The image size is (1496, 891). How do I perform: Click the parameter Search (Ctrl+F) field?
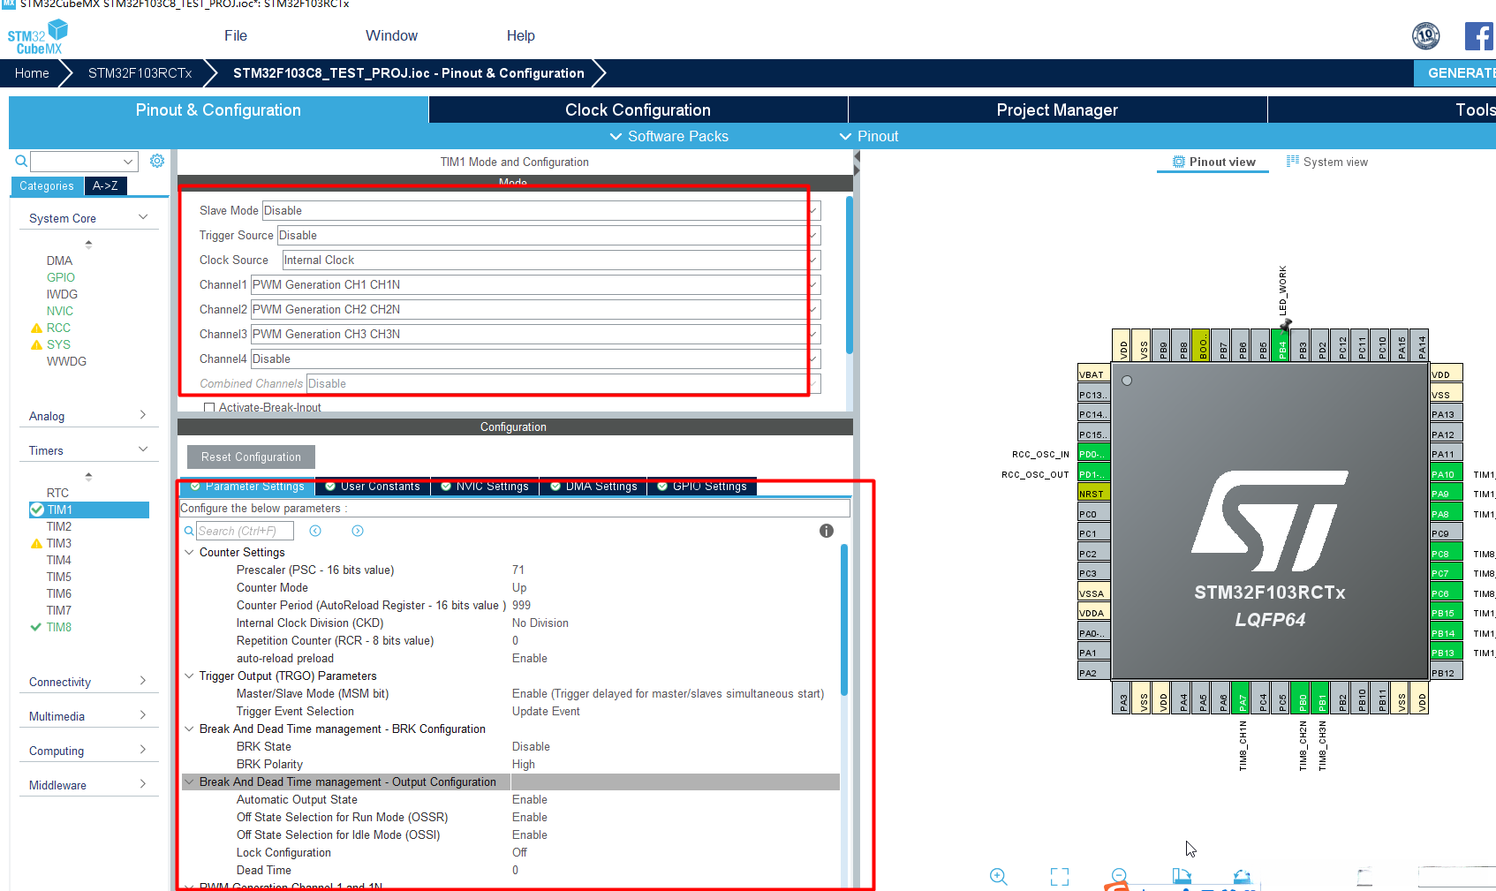tap(244, 531)
